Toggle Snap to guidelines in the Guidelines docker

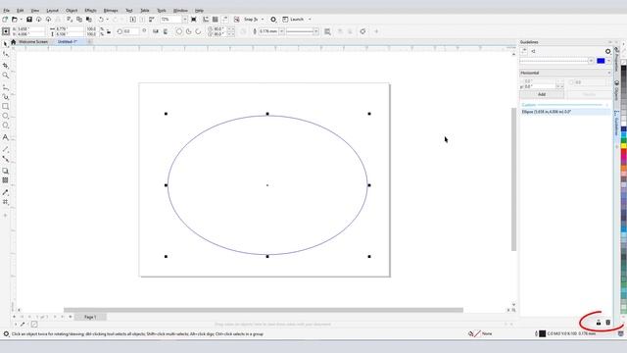(533, 51)
